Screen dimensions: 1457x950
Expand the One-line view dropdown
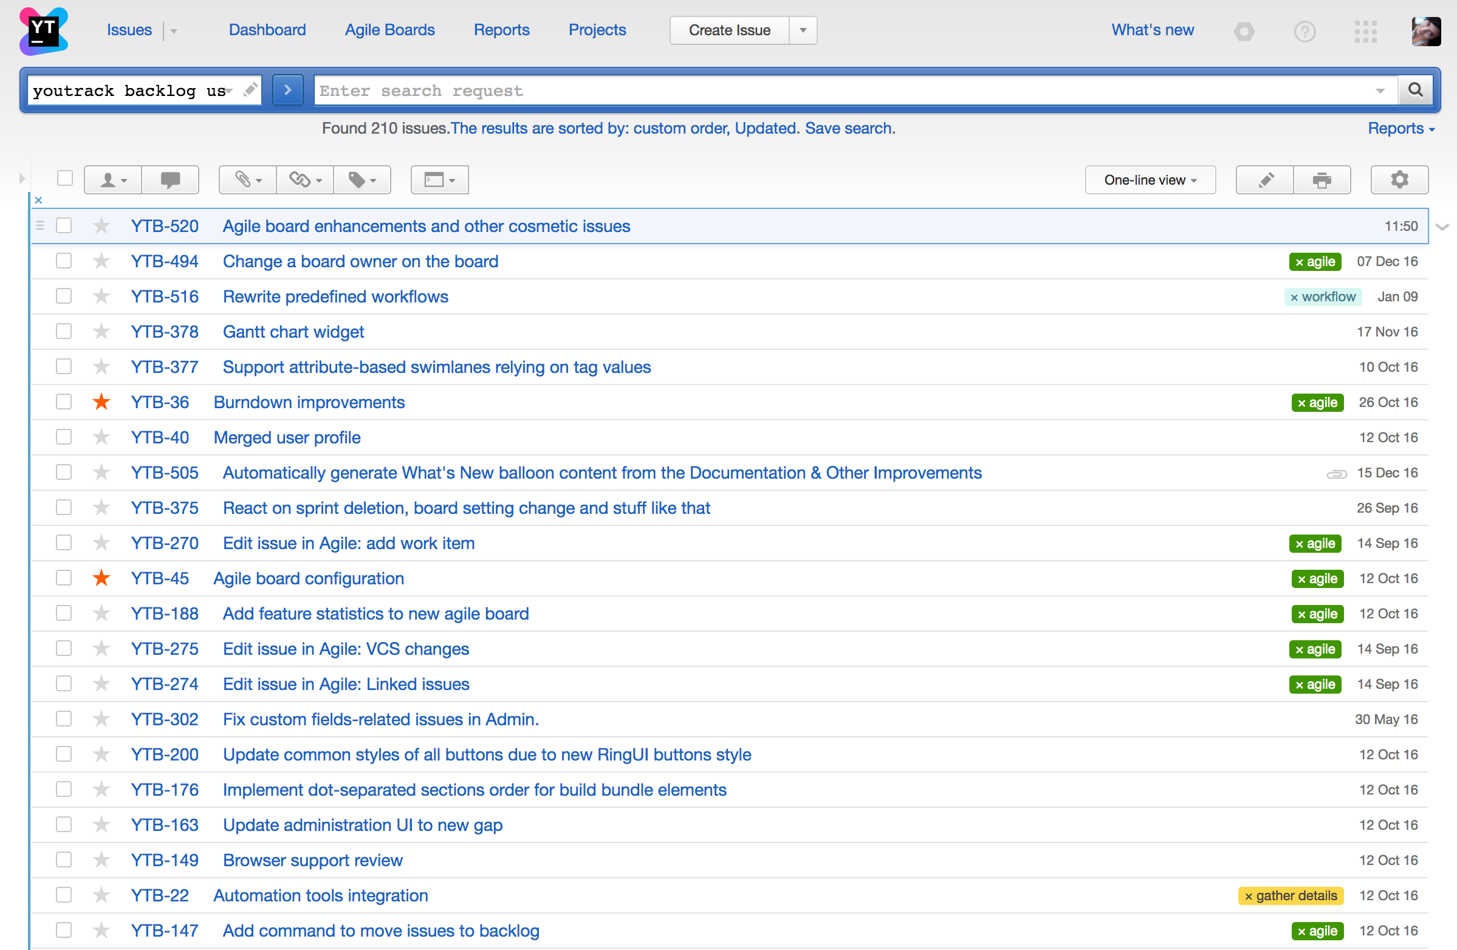(1150, 180)
